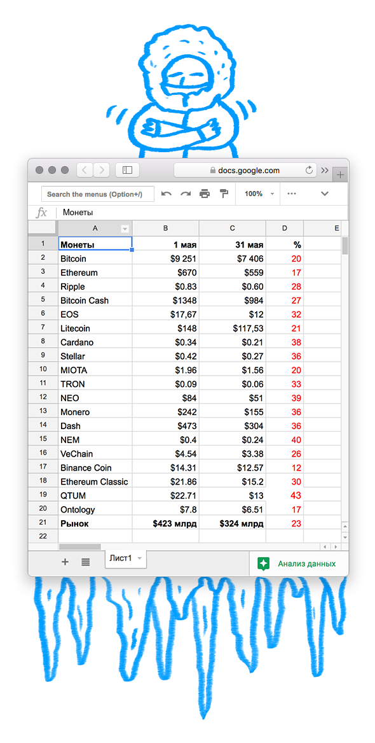Select the Stellar cell
Viewport: 375px width, 743px height.
[x=95, y=356]
